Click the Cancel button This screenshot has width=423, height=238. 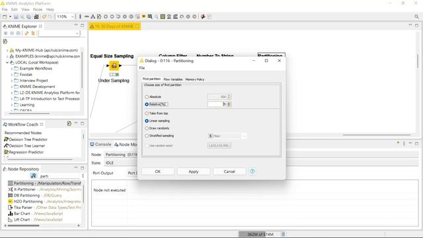pos(229,171)
